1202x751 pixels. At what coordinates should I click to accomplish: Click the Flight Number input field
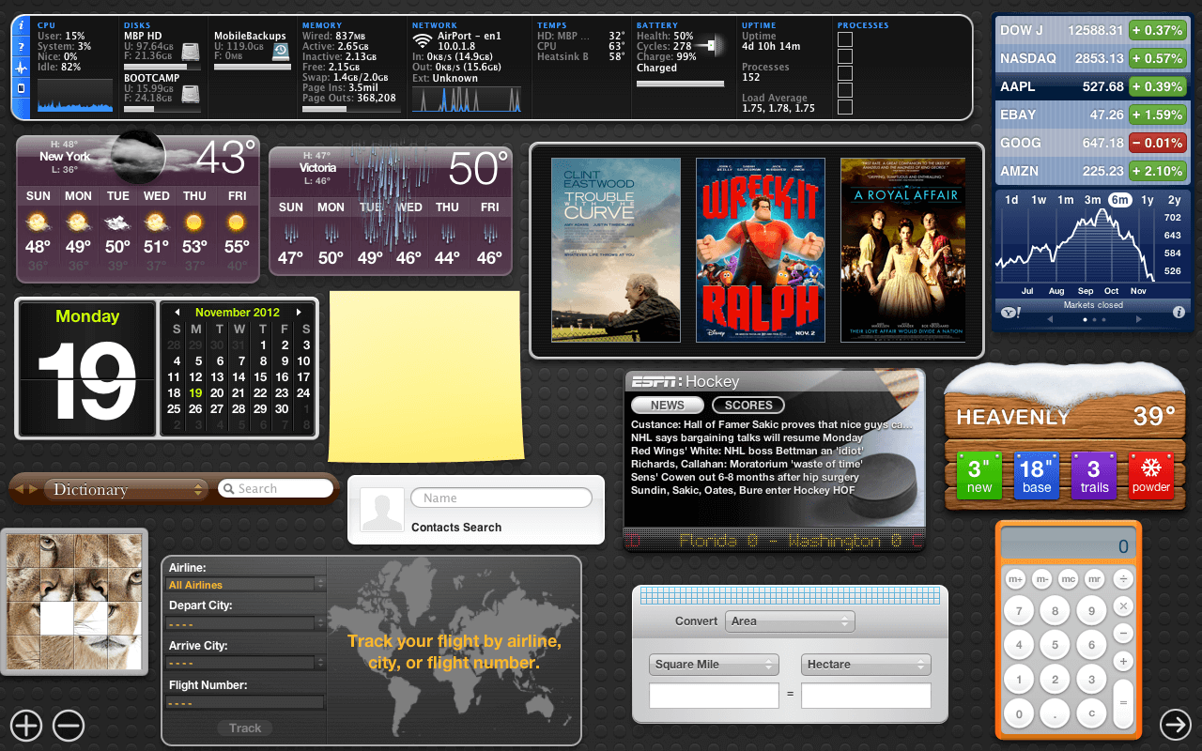tap(246, 702)
